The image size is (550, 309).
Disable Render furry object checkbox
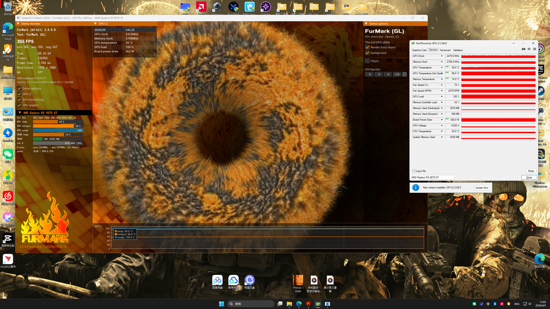pyautogui.click(x=367, y=47)
